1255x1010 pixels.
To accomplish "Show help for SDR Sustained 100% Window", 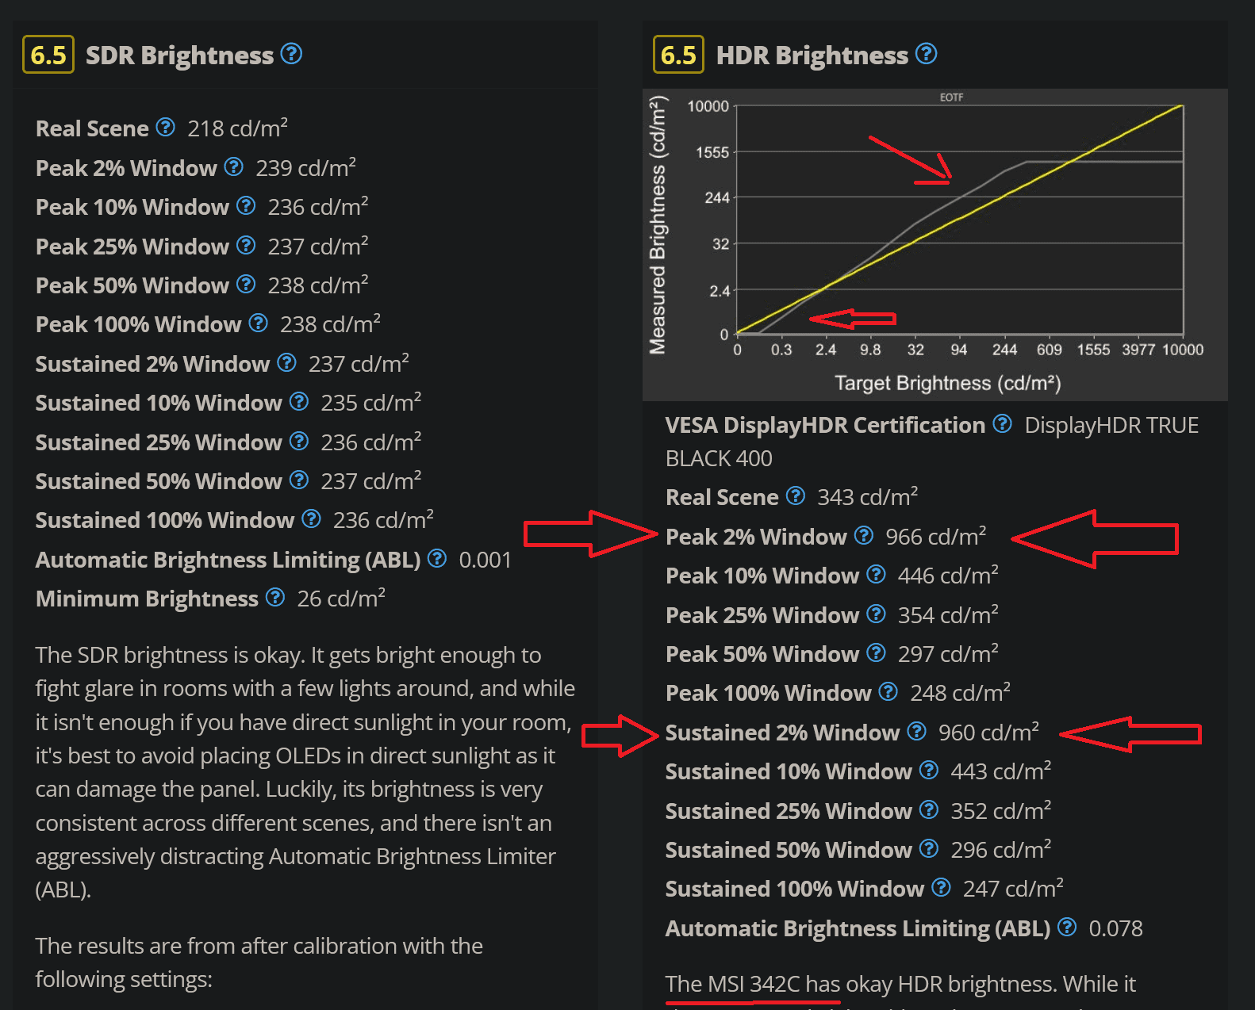I will point(311,518).
